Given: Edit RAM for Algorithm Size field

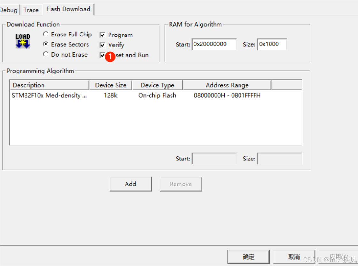Looking at the screenshot, I should 272,44.
